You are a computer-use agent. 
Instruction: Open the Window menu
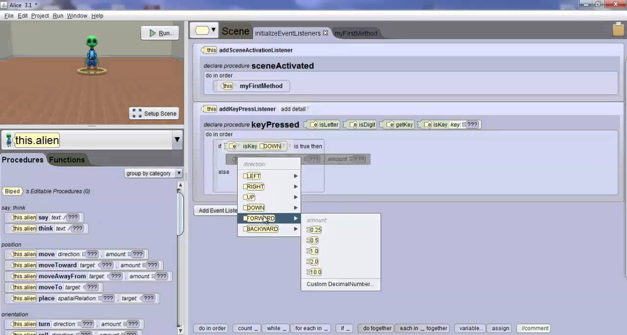pos(77,16)
